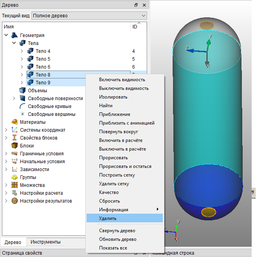256x257 pixels.
Task: Expand the Граничные условия node
Action: [x=6, y=154]
